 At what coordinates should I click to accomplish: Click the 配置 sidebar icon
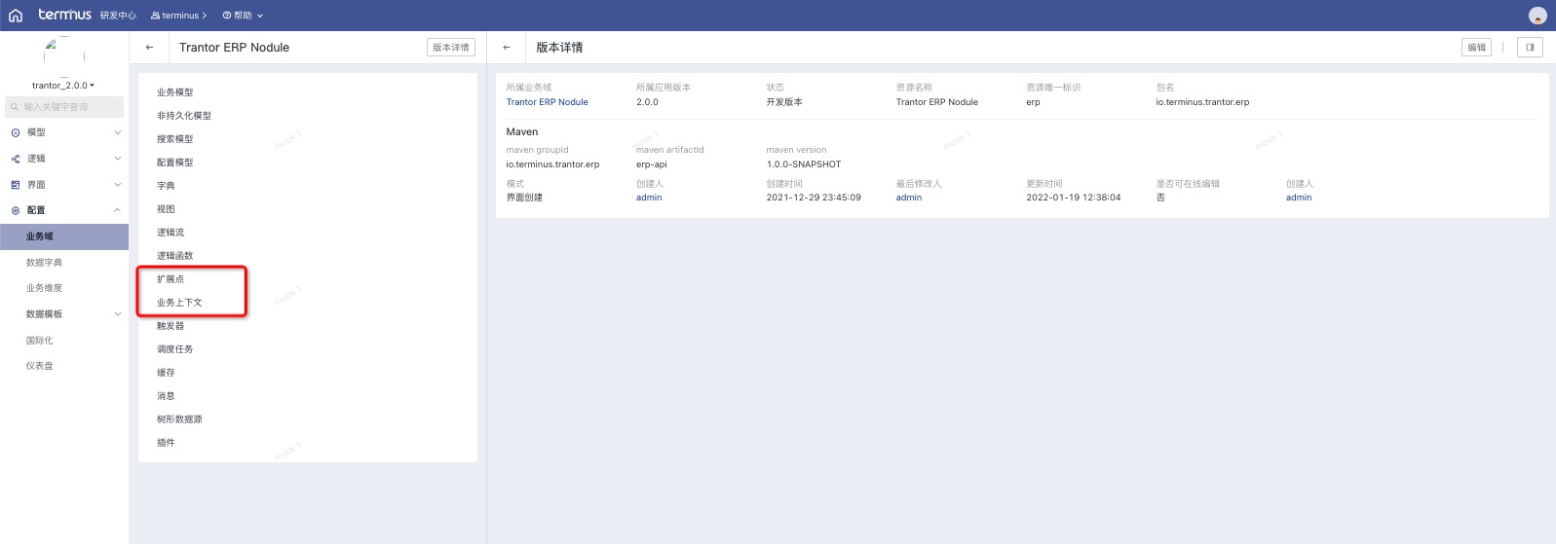click(15, 210)
